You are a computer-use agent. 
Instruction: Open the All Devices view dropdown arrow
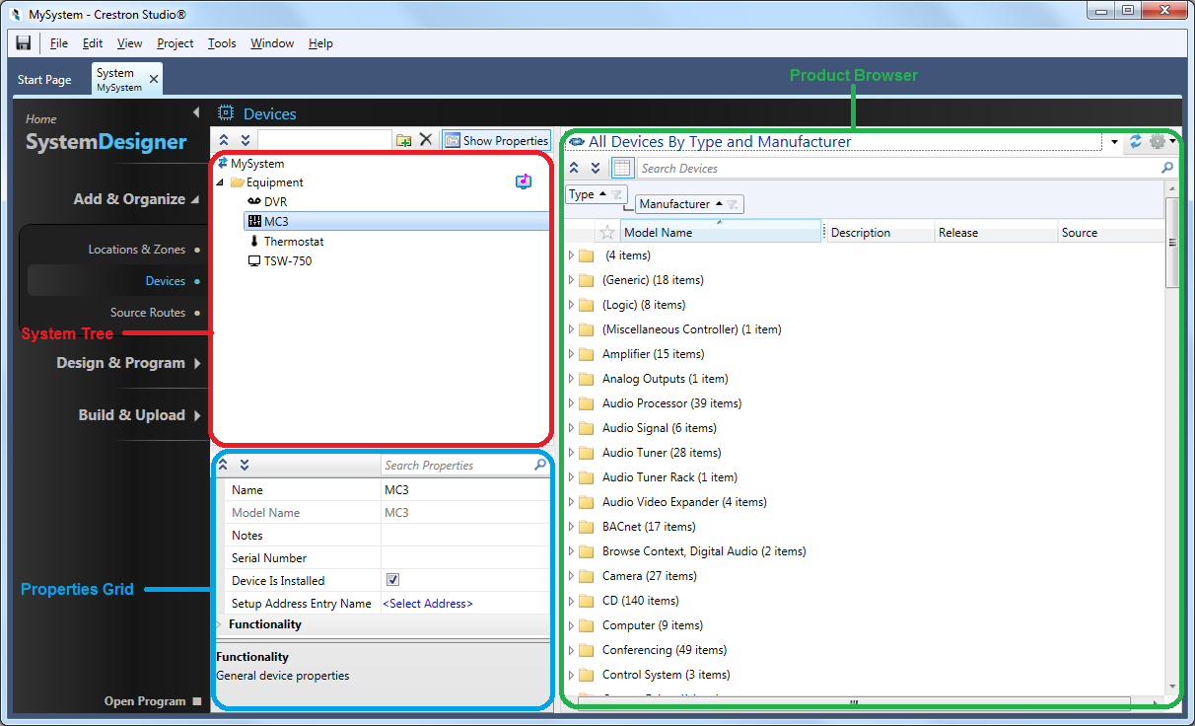pos(1114,142)
